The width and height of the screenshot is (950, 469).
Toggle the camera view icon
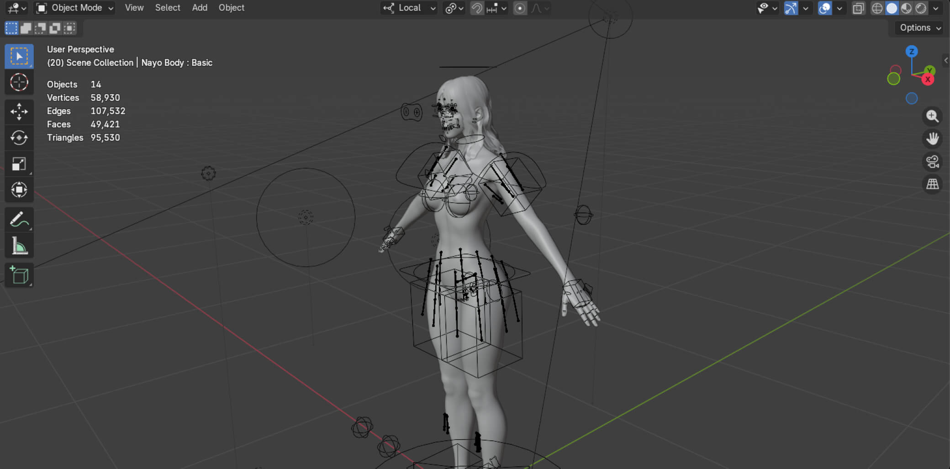[932, 162]
